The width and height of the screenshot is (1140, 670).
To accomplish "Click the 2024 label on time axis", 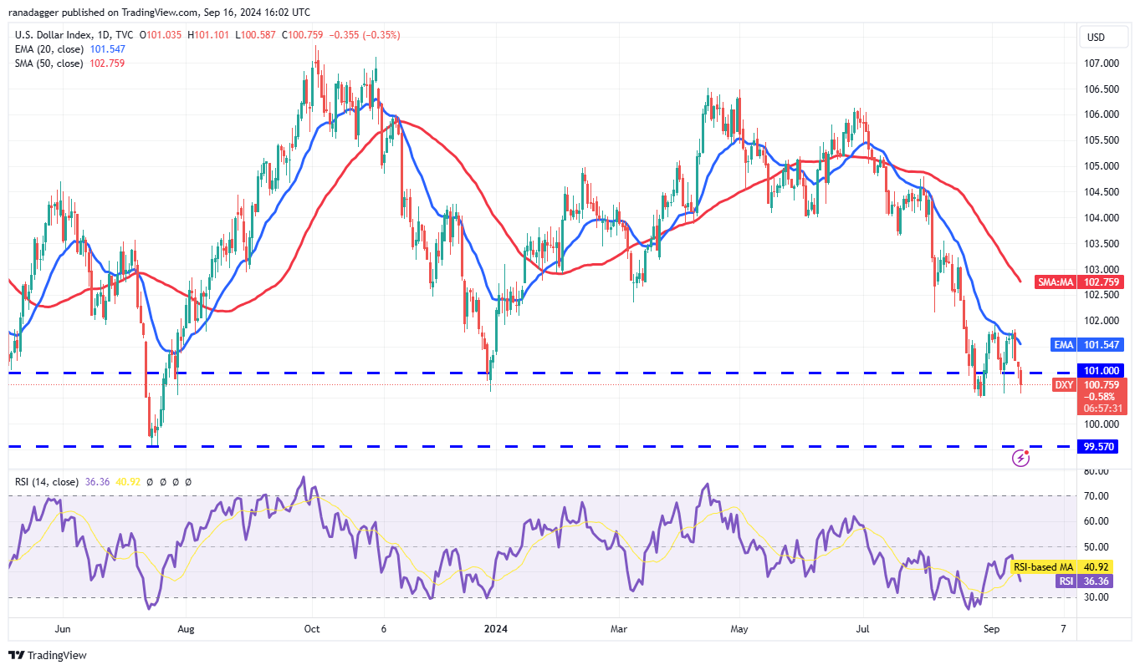I will click(497, 627).
